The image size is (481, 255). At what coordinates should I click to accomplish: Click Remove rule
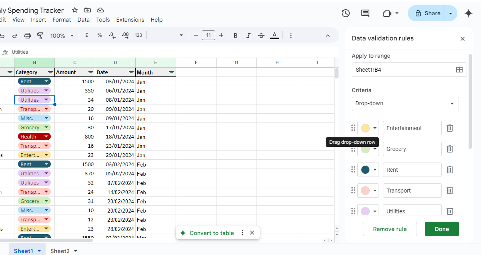coord(389,229)
